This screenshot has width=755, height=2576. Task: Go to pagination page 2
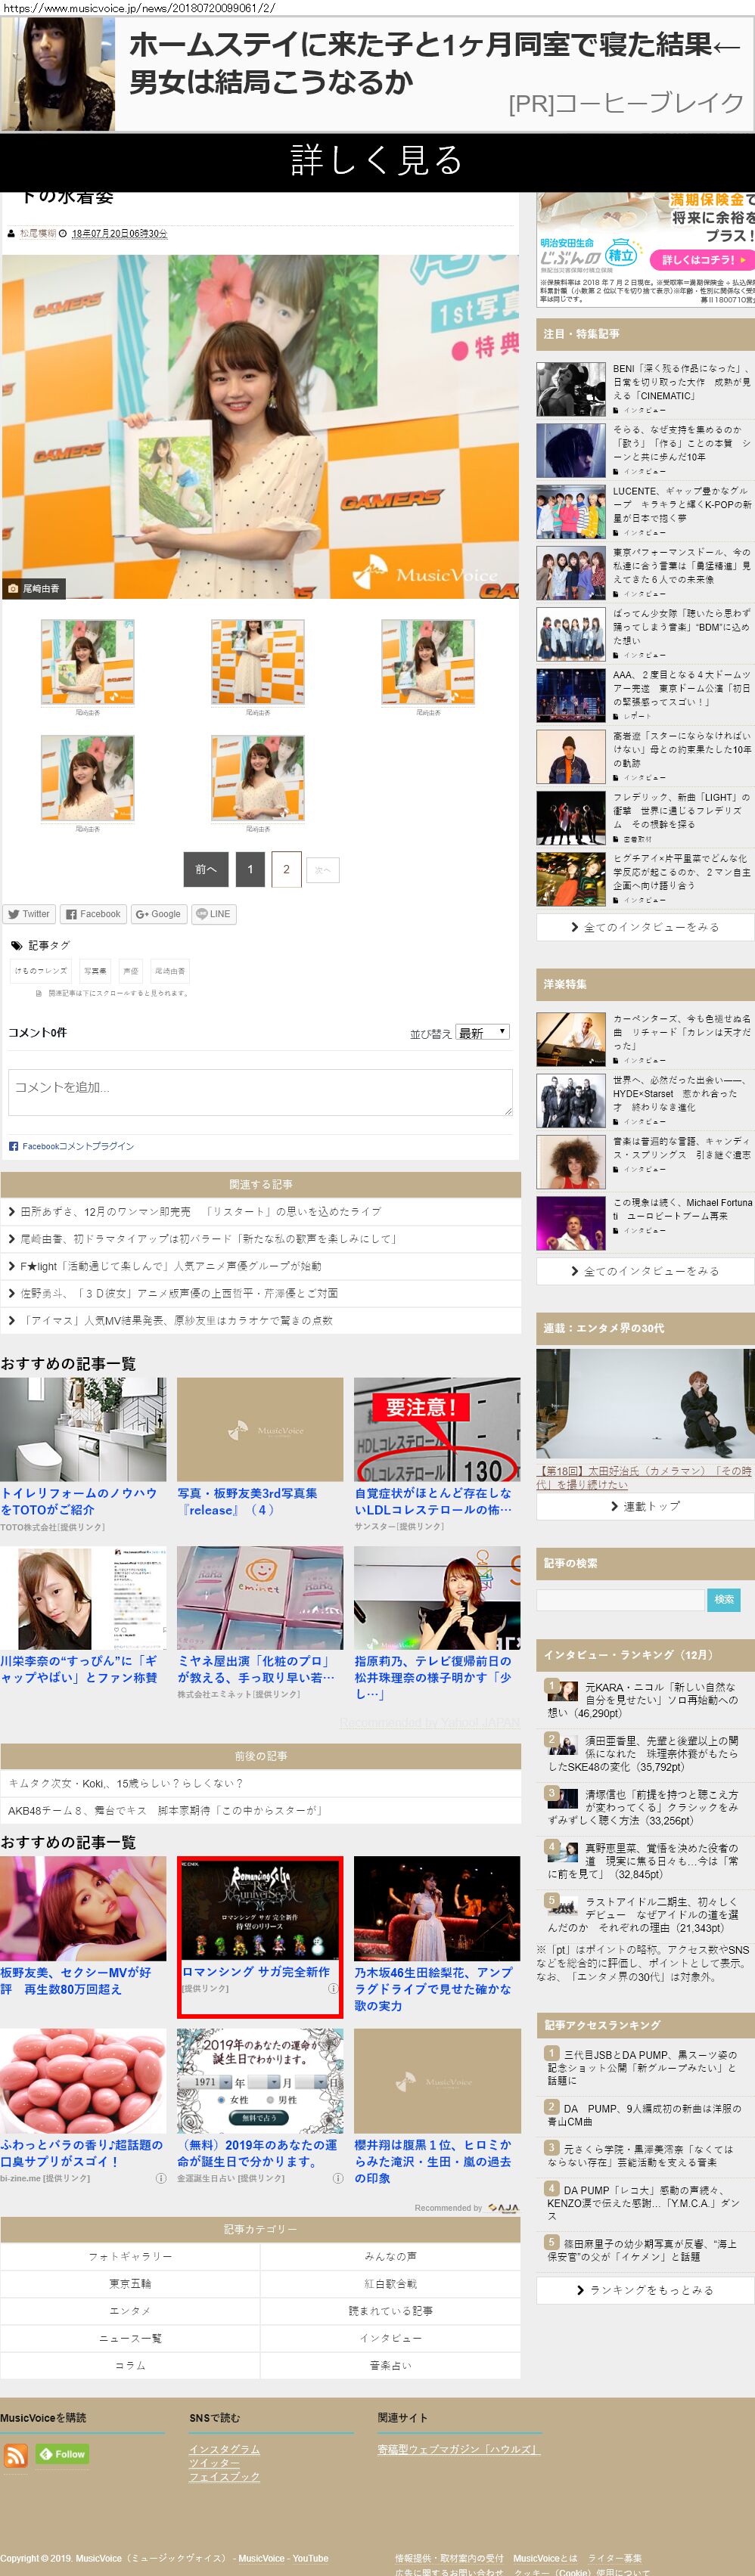tap(286, 869)
